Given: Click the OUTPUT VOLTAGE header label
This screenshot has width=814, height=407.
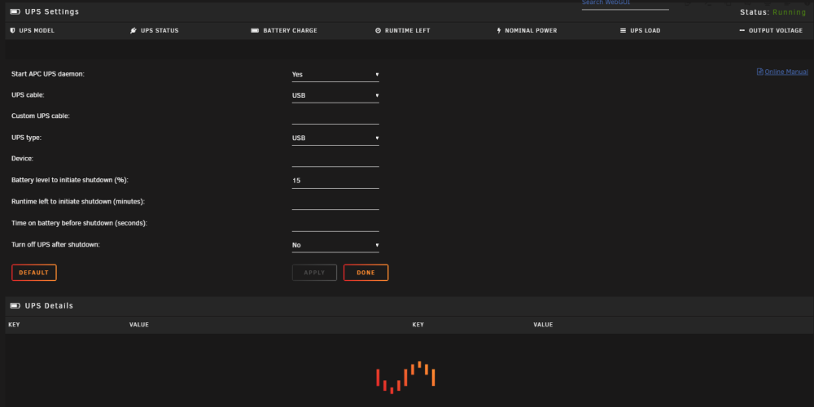Looking at the screenshot, I should pos(776,31).
